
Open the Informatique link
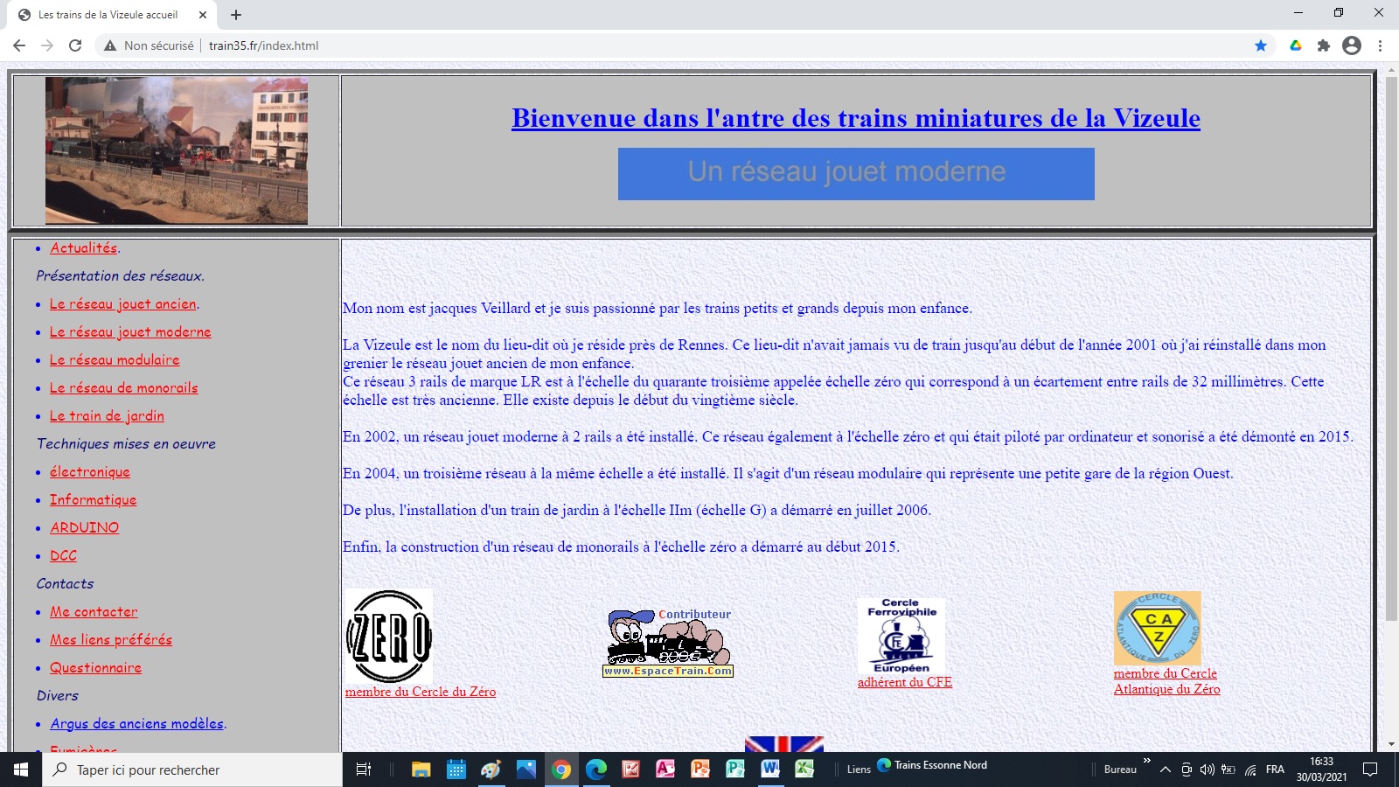tap(94, 500)
